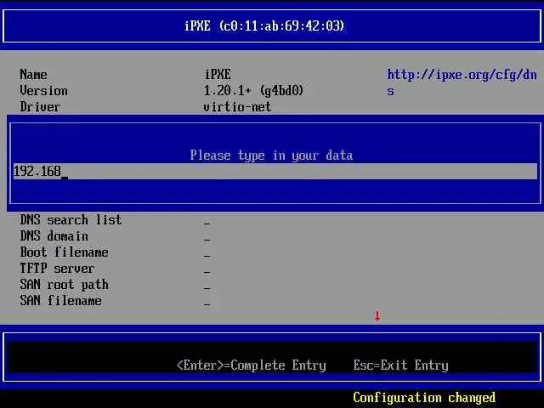This screenshot has height=408, width=544.
Task: Click the version value 1.20.1+ (g4bd0)
Action: [x=253, y=91]
